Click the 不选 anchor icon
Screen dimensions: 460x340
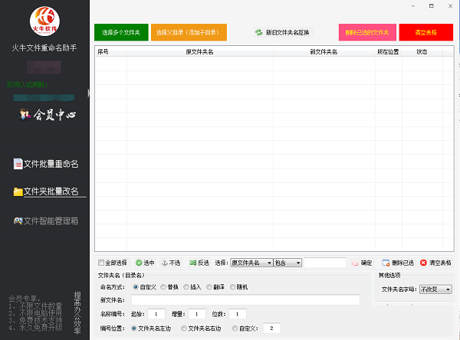163,263
